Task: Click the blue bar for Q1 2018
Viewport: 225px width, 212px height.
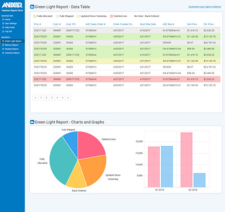Action: pos(167,166)
